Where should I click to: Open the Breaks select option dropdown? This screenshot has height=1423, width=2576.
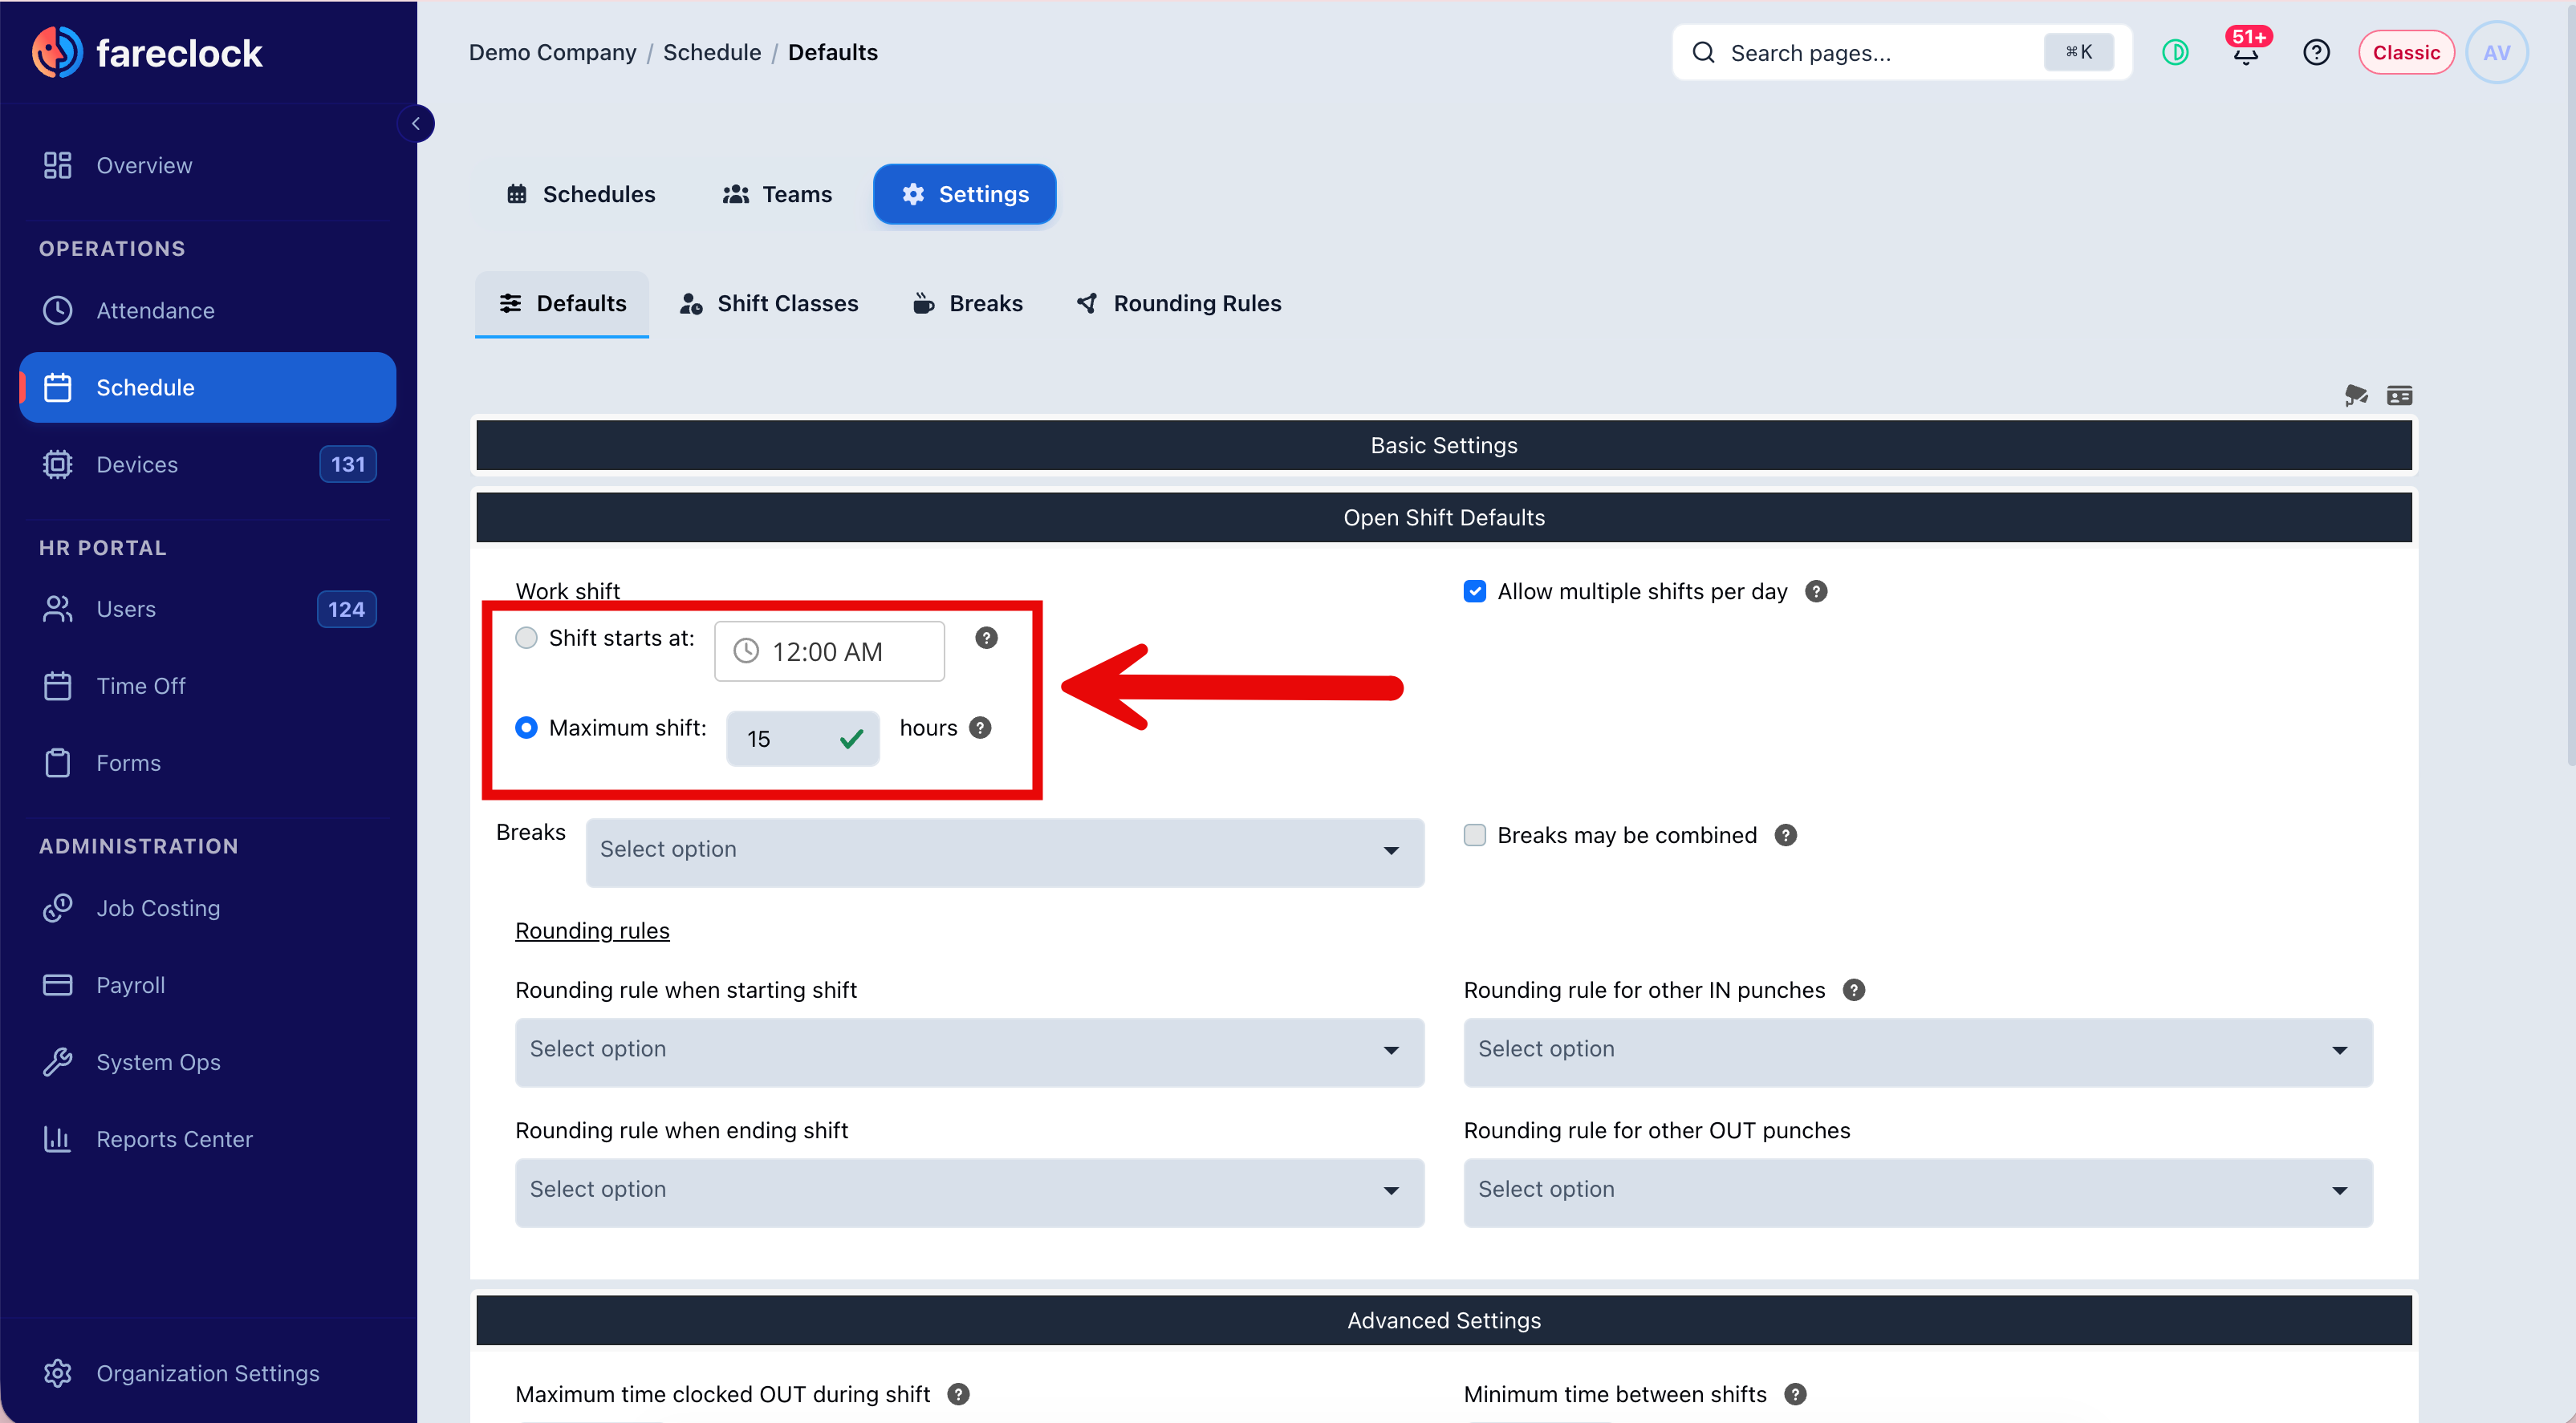[x=1004, y=851]
